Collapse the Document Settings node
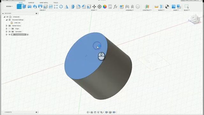This screenshot has width=204, height=115. coord(7,20)
